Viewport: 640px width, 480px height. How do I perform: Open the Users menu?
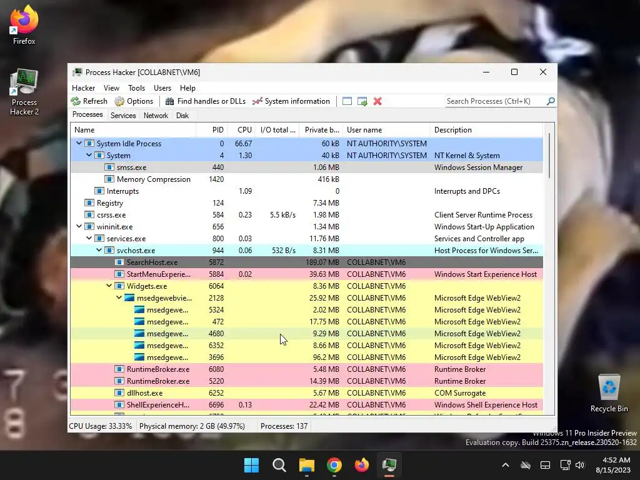pyautogui.click(x=162, y=87)
